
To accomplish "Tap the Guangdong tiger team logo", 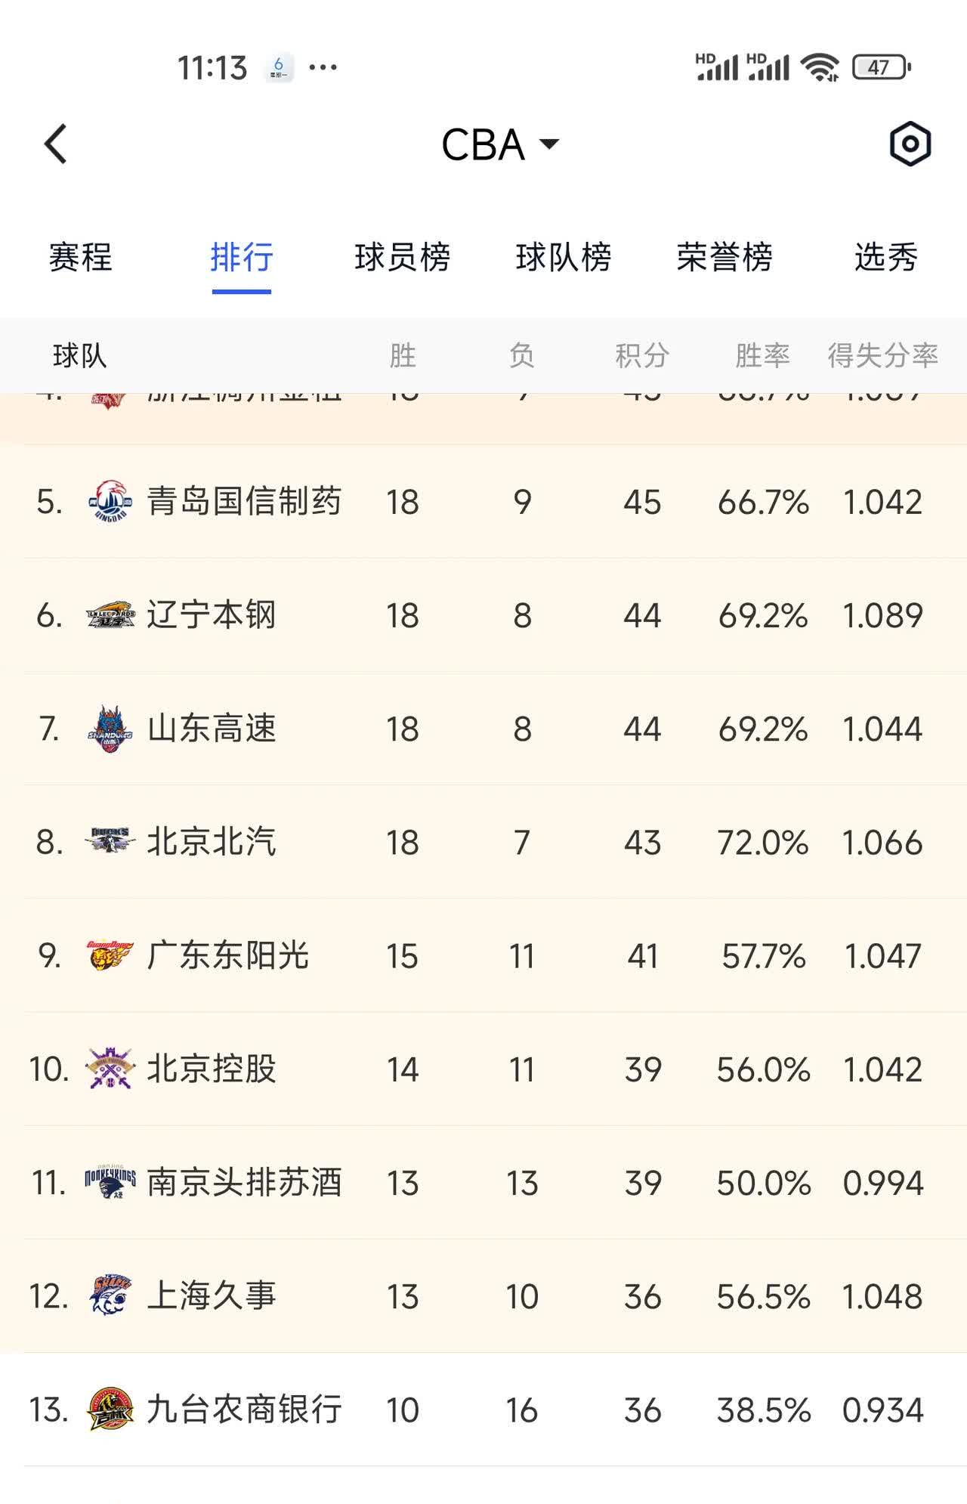I will point(110,955).
